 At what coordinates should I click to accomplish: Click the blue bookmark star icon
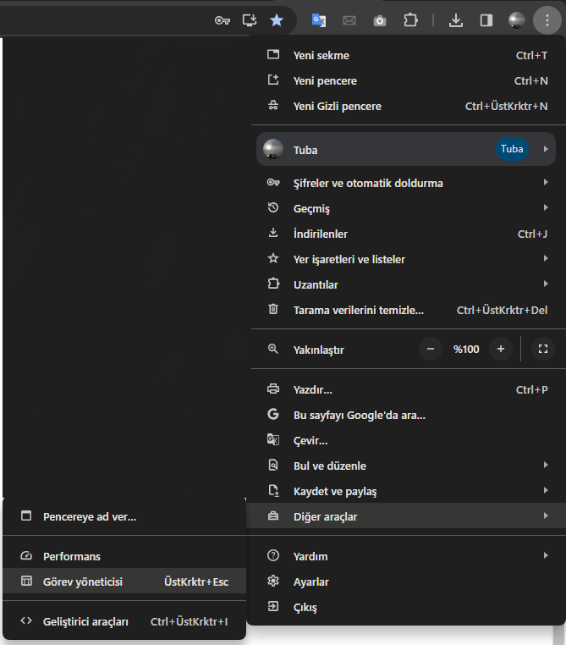coord(277,19)
